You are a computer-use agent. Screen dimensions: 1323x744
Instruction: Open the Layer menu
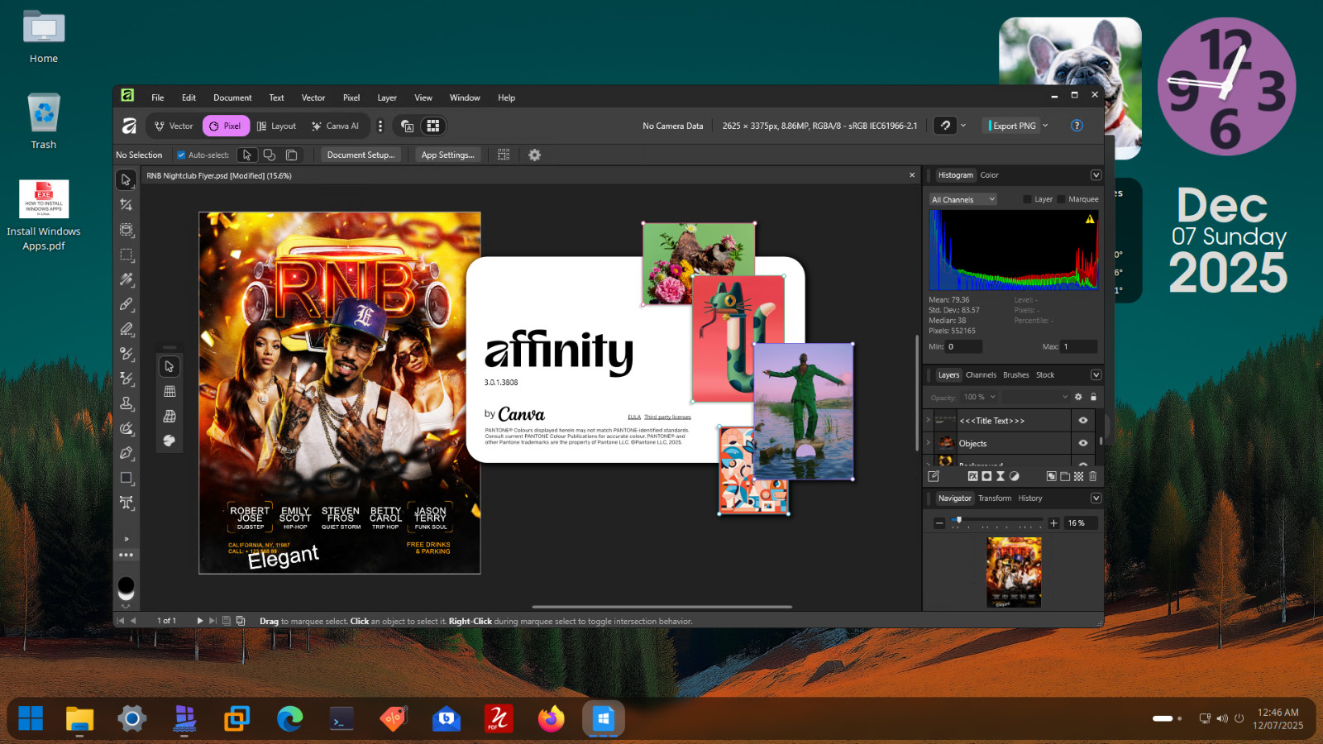(x=387, y=98)
